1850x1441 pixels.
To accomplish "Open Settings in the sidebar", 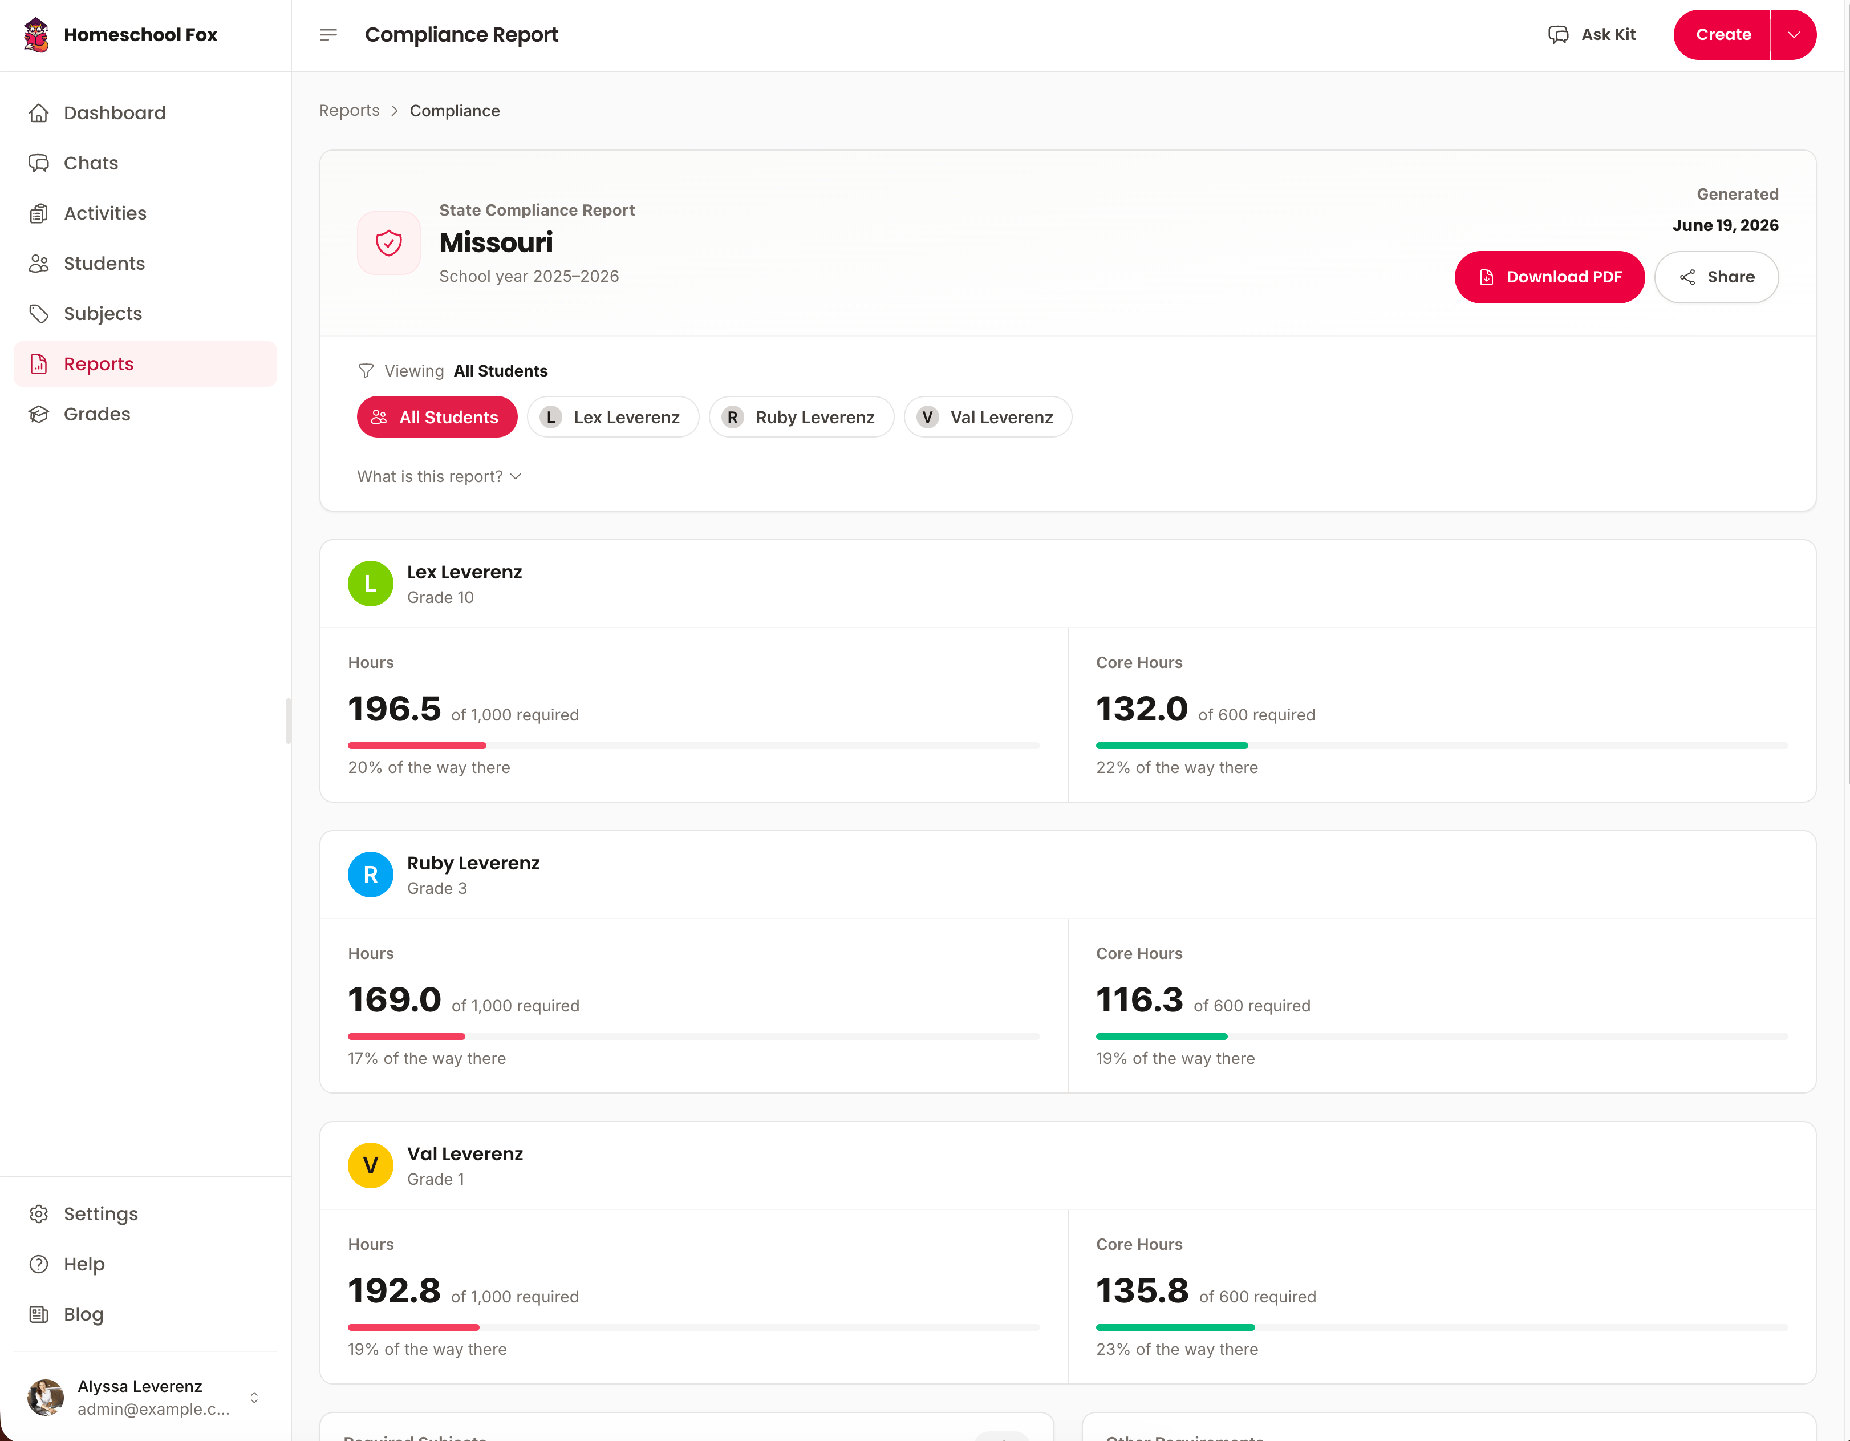I will click(x=145, y=1214).
